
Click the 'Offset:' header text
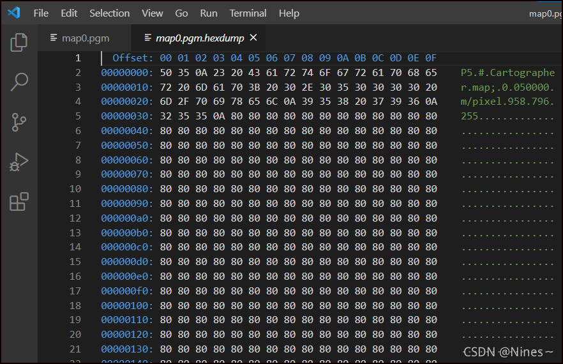[133, 58]
